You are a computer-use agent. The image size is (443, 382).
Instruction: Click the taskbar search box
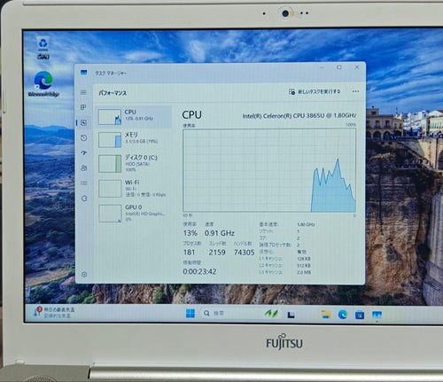[x=241, y=313]
